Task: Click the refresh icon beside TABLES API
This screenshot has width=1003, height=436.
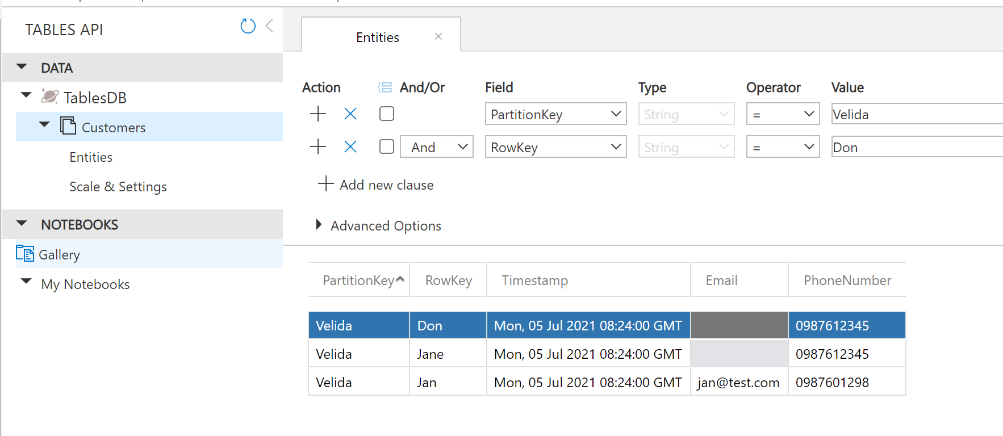Action: 248,26
